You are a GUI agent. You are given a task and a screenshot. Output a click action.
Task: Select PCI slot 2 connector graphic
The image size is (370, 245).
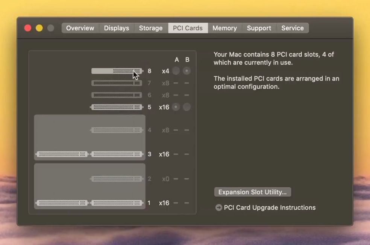(x=117, y=179)
